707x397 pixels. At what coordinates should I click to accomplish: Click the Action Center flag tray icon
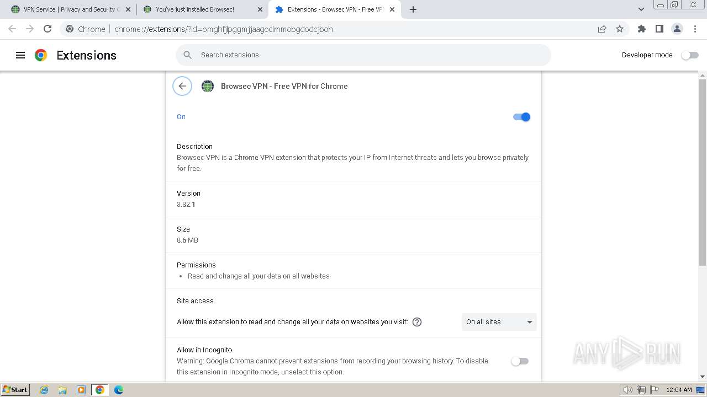coord(655,390)
